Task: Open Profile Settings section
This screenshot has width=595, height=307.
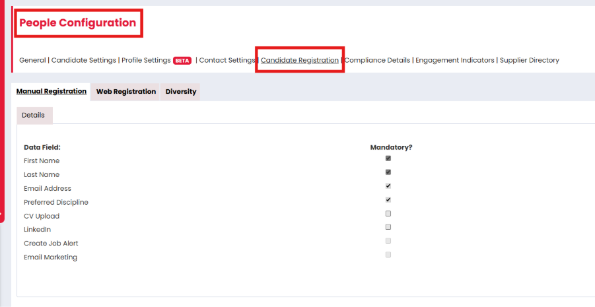Action: tap(147, 60)
